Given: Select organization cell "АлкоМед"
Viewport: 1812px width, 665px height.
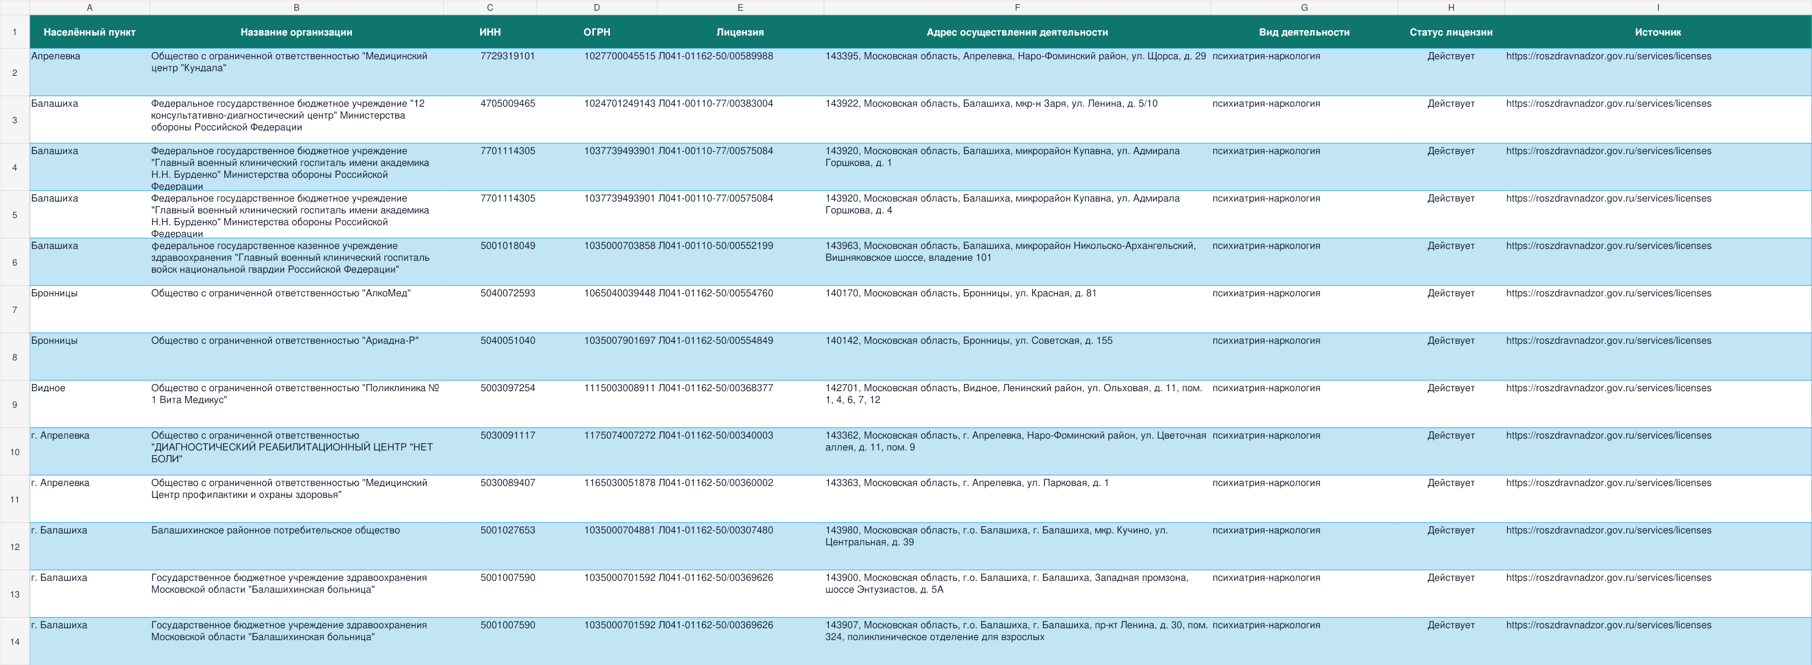Looking at the screenshot, I should point(296,309).
